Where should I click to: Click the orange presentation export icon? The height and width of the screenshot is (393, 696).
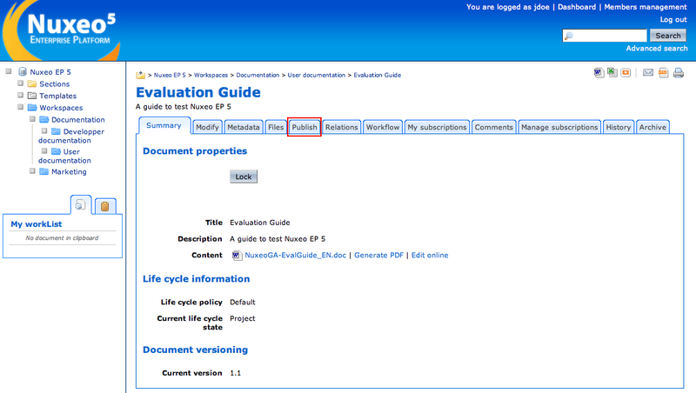click(626, 73)
